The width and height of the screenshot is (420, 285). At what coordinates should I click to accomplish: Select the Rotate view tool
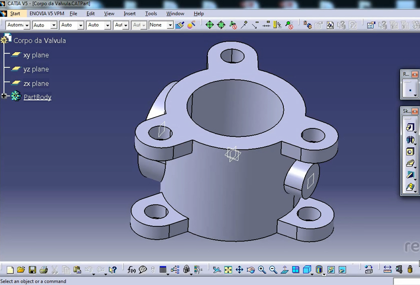[x=251, y=270]
